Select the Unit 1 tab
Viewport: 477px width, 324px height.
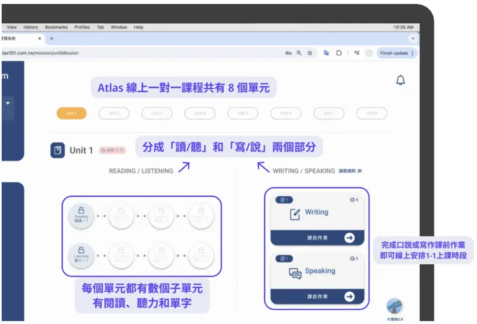point(72,113)
